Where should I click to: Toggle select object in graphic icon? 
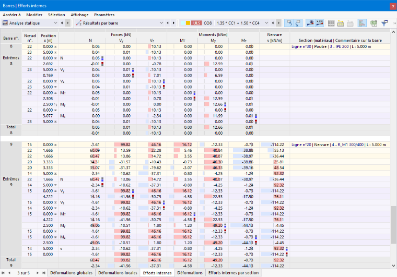[x=289, y=23]
